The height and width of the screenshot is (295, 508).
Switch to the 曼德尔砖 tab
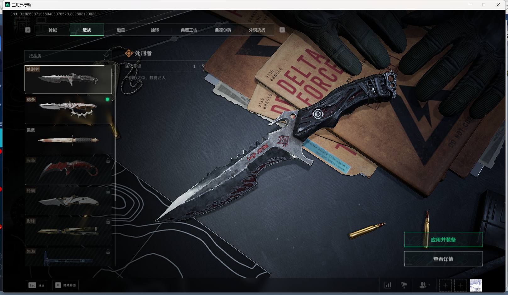223,30
